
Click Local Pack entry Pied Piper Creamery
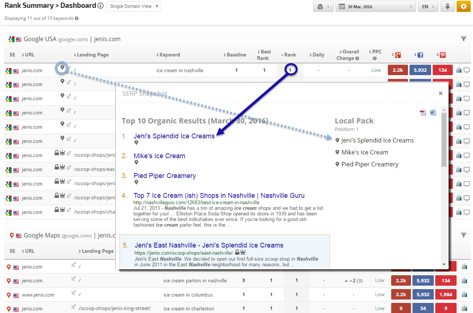(x=370, y=164)
